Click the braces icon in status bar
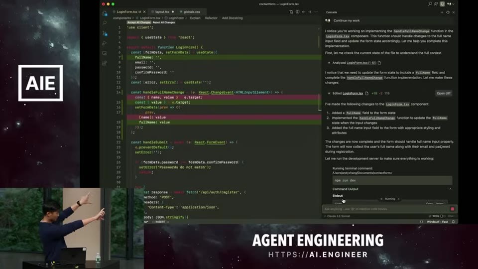This screenshot has height=269, width=478. pos(422,222)
